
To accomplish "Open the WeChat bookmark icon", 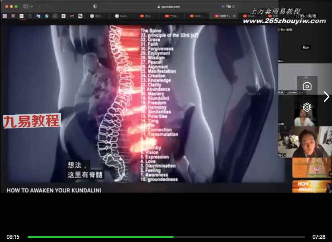I will [80, 16].
